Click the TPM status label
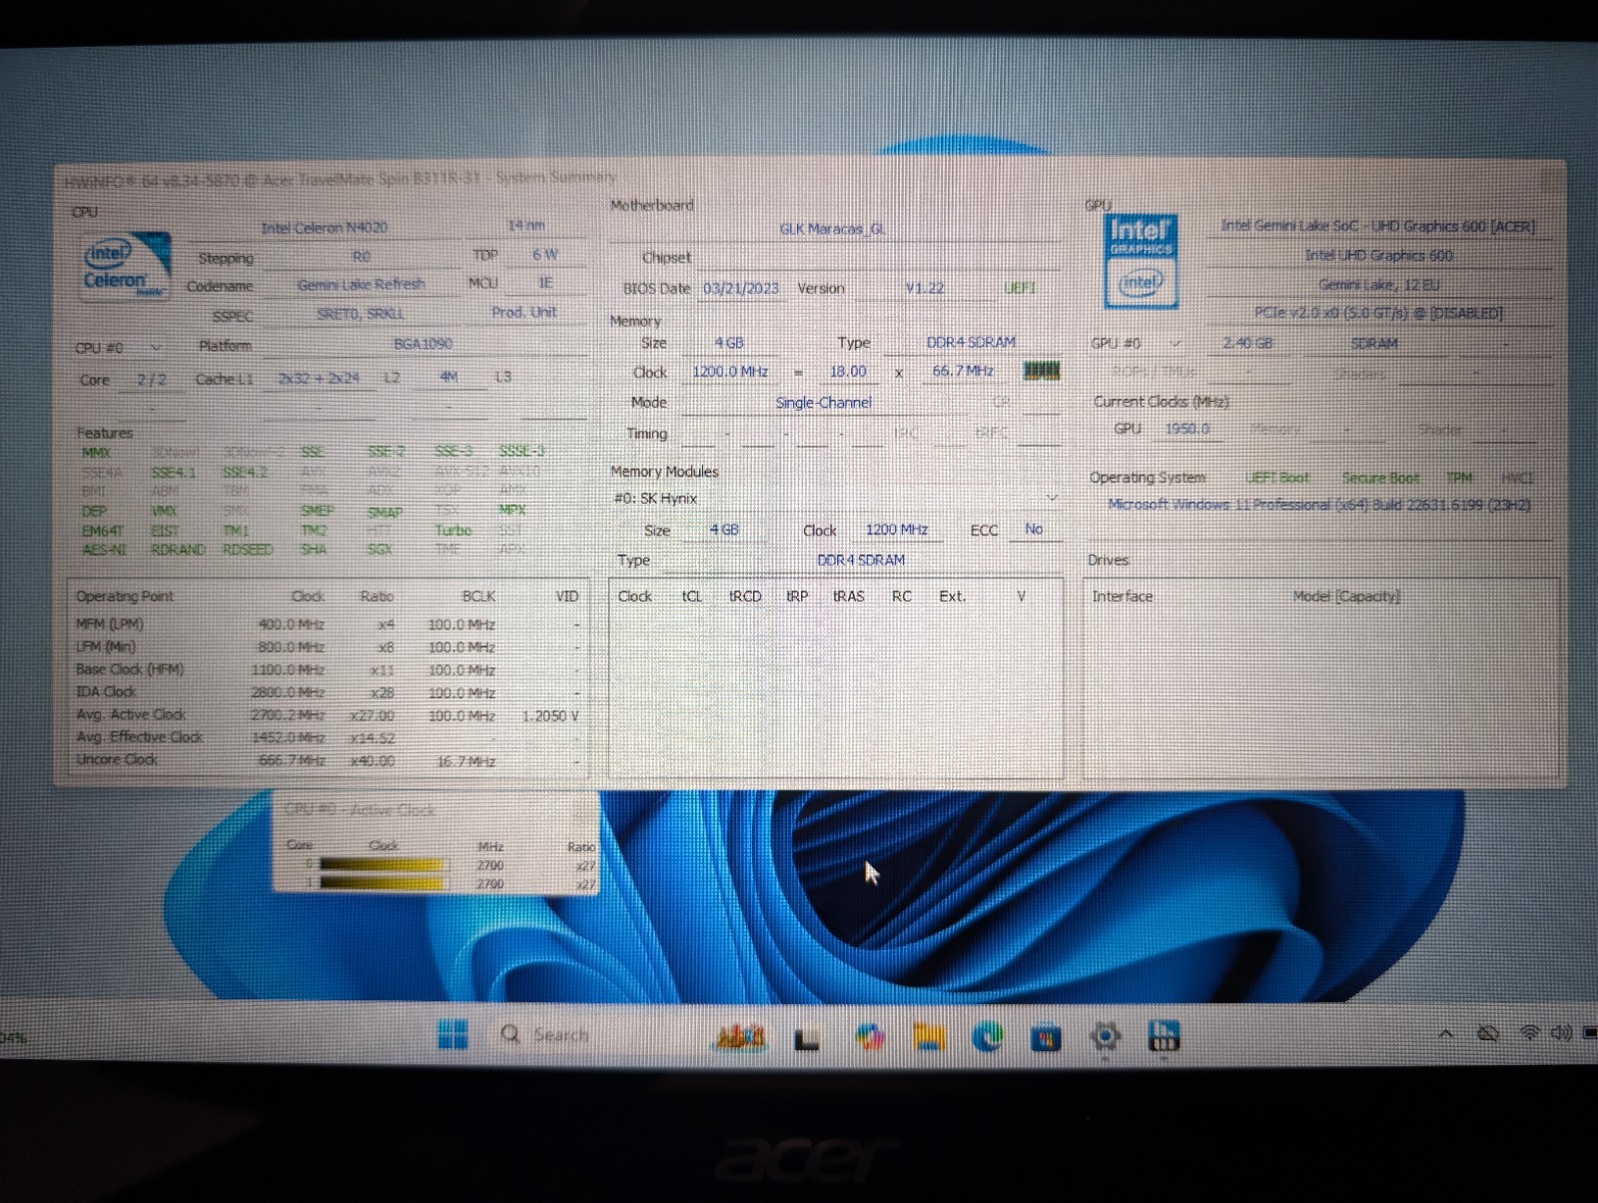Viewport: 1598px width, 1203px height. click(x=1460, y=478)
